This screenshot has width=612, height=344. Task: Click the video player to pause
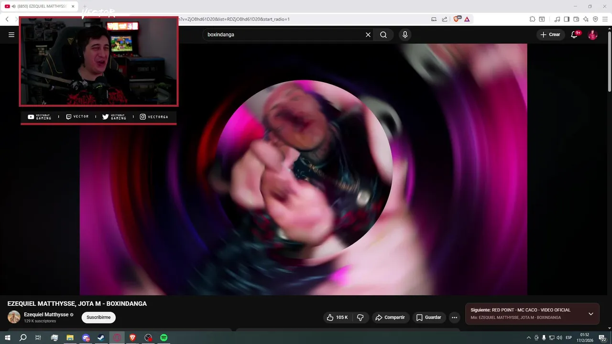point(304,170)
